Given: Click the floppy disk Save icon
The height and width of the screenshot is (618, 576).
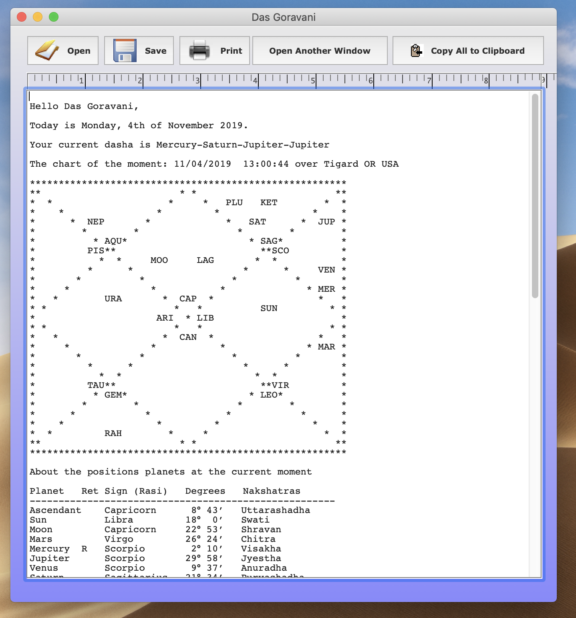Looking at the screenshot, I should click(125, 50).
